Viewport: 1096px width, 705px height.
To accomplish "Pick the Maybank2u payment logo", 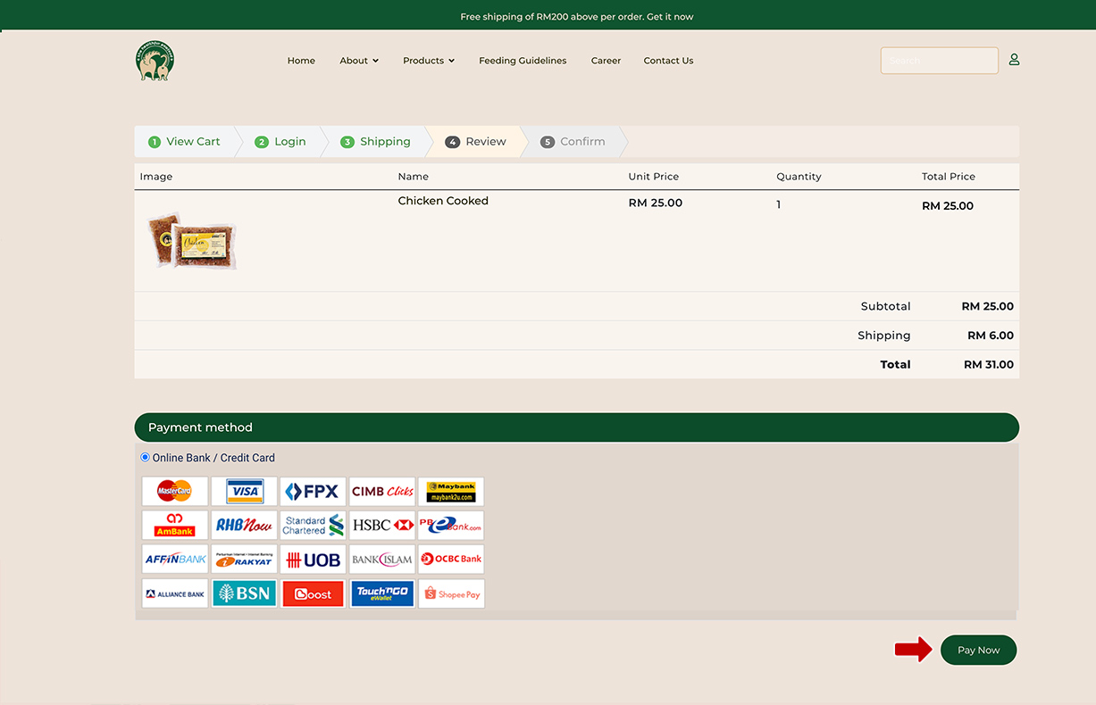I will coord(451,491).
